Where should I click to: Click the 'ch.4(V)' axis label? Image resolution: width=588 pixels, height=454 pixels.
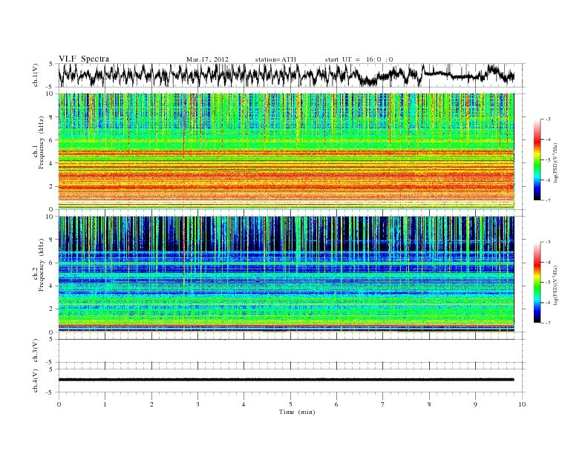tap(36, 381)
